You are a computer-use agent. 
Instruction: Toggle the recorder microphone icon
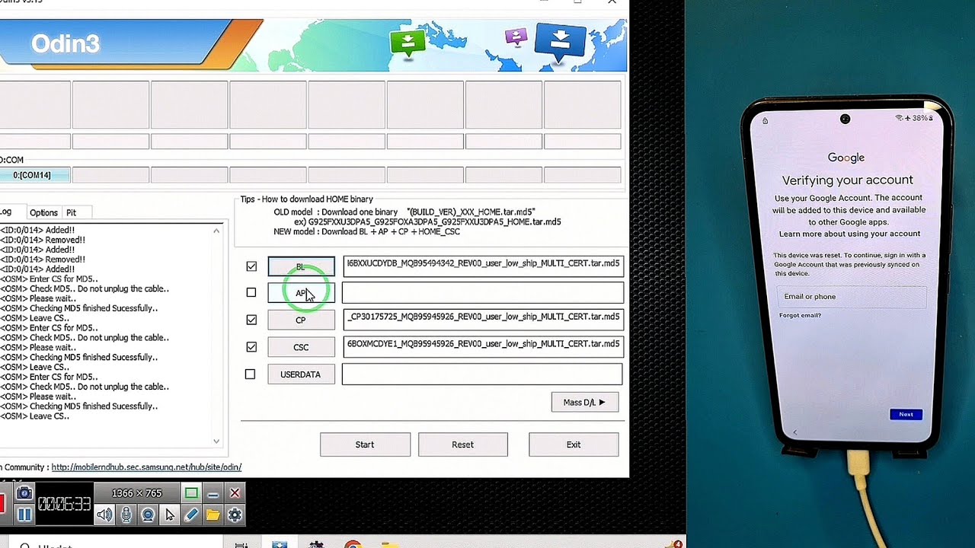tap(126, 515)
